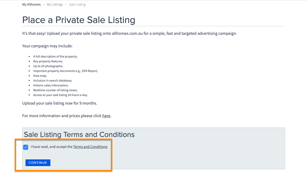This screenshot has width=307, height=180.
Task: Click chevron separator after My Allhomes
Action: (44, 5)
